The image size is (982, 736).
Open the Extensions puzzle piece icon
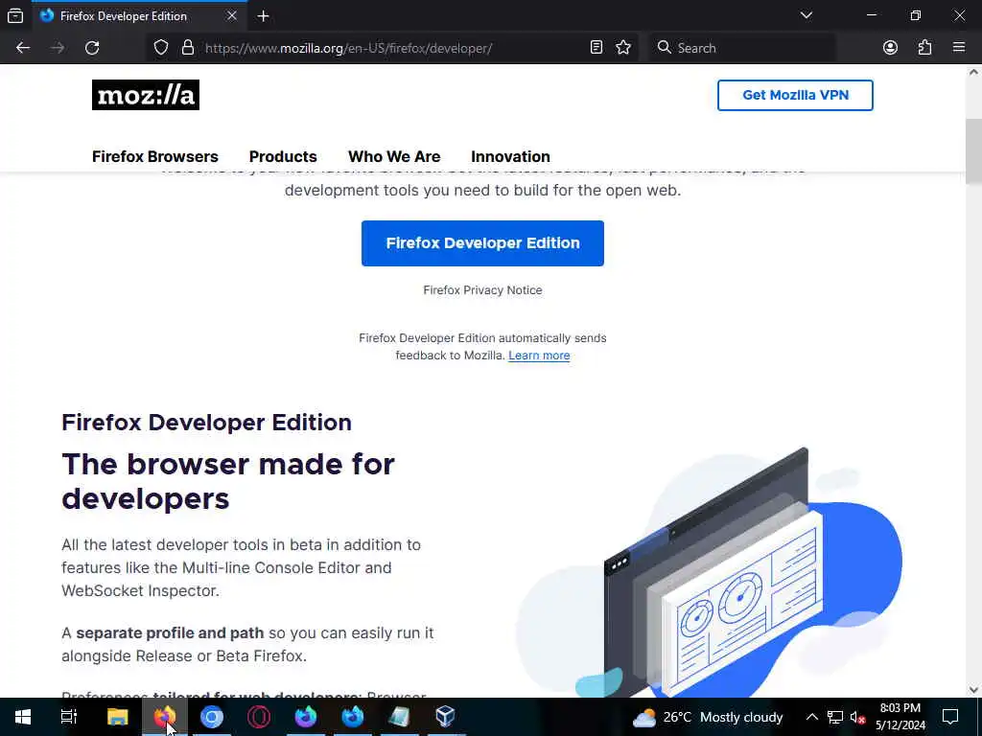(924, 48)
